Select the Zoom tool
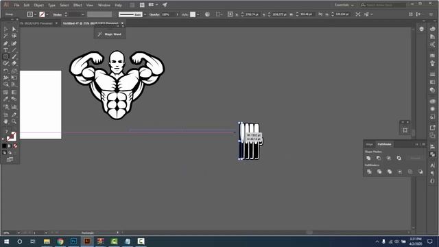The height and width of the screenshot is (247, 439). pyautogui.click(x=14, y=121)
